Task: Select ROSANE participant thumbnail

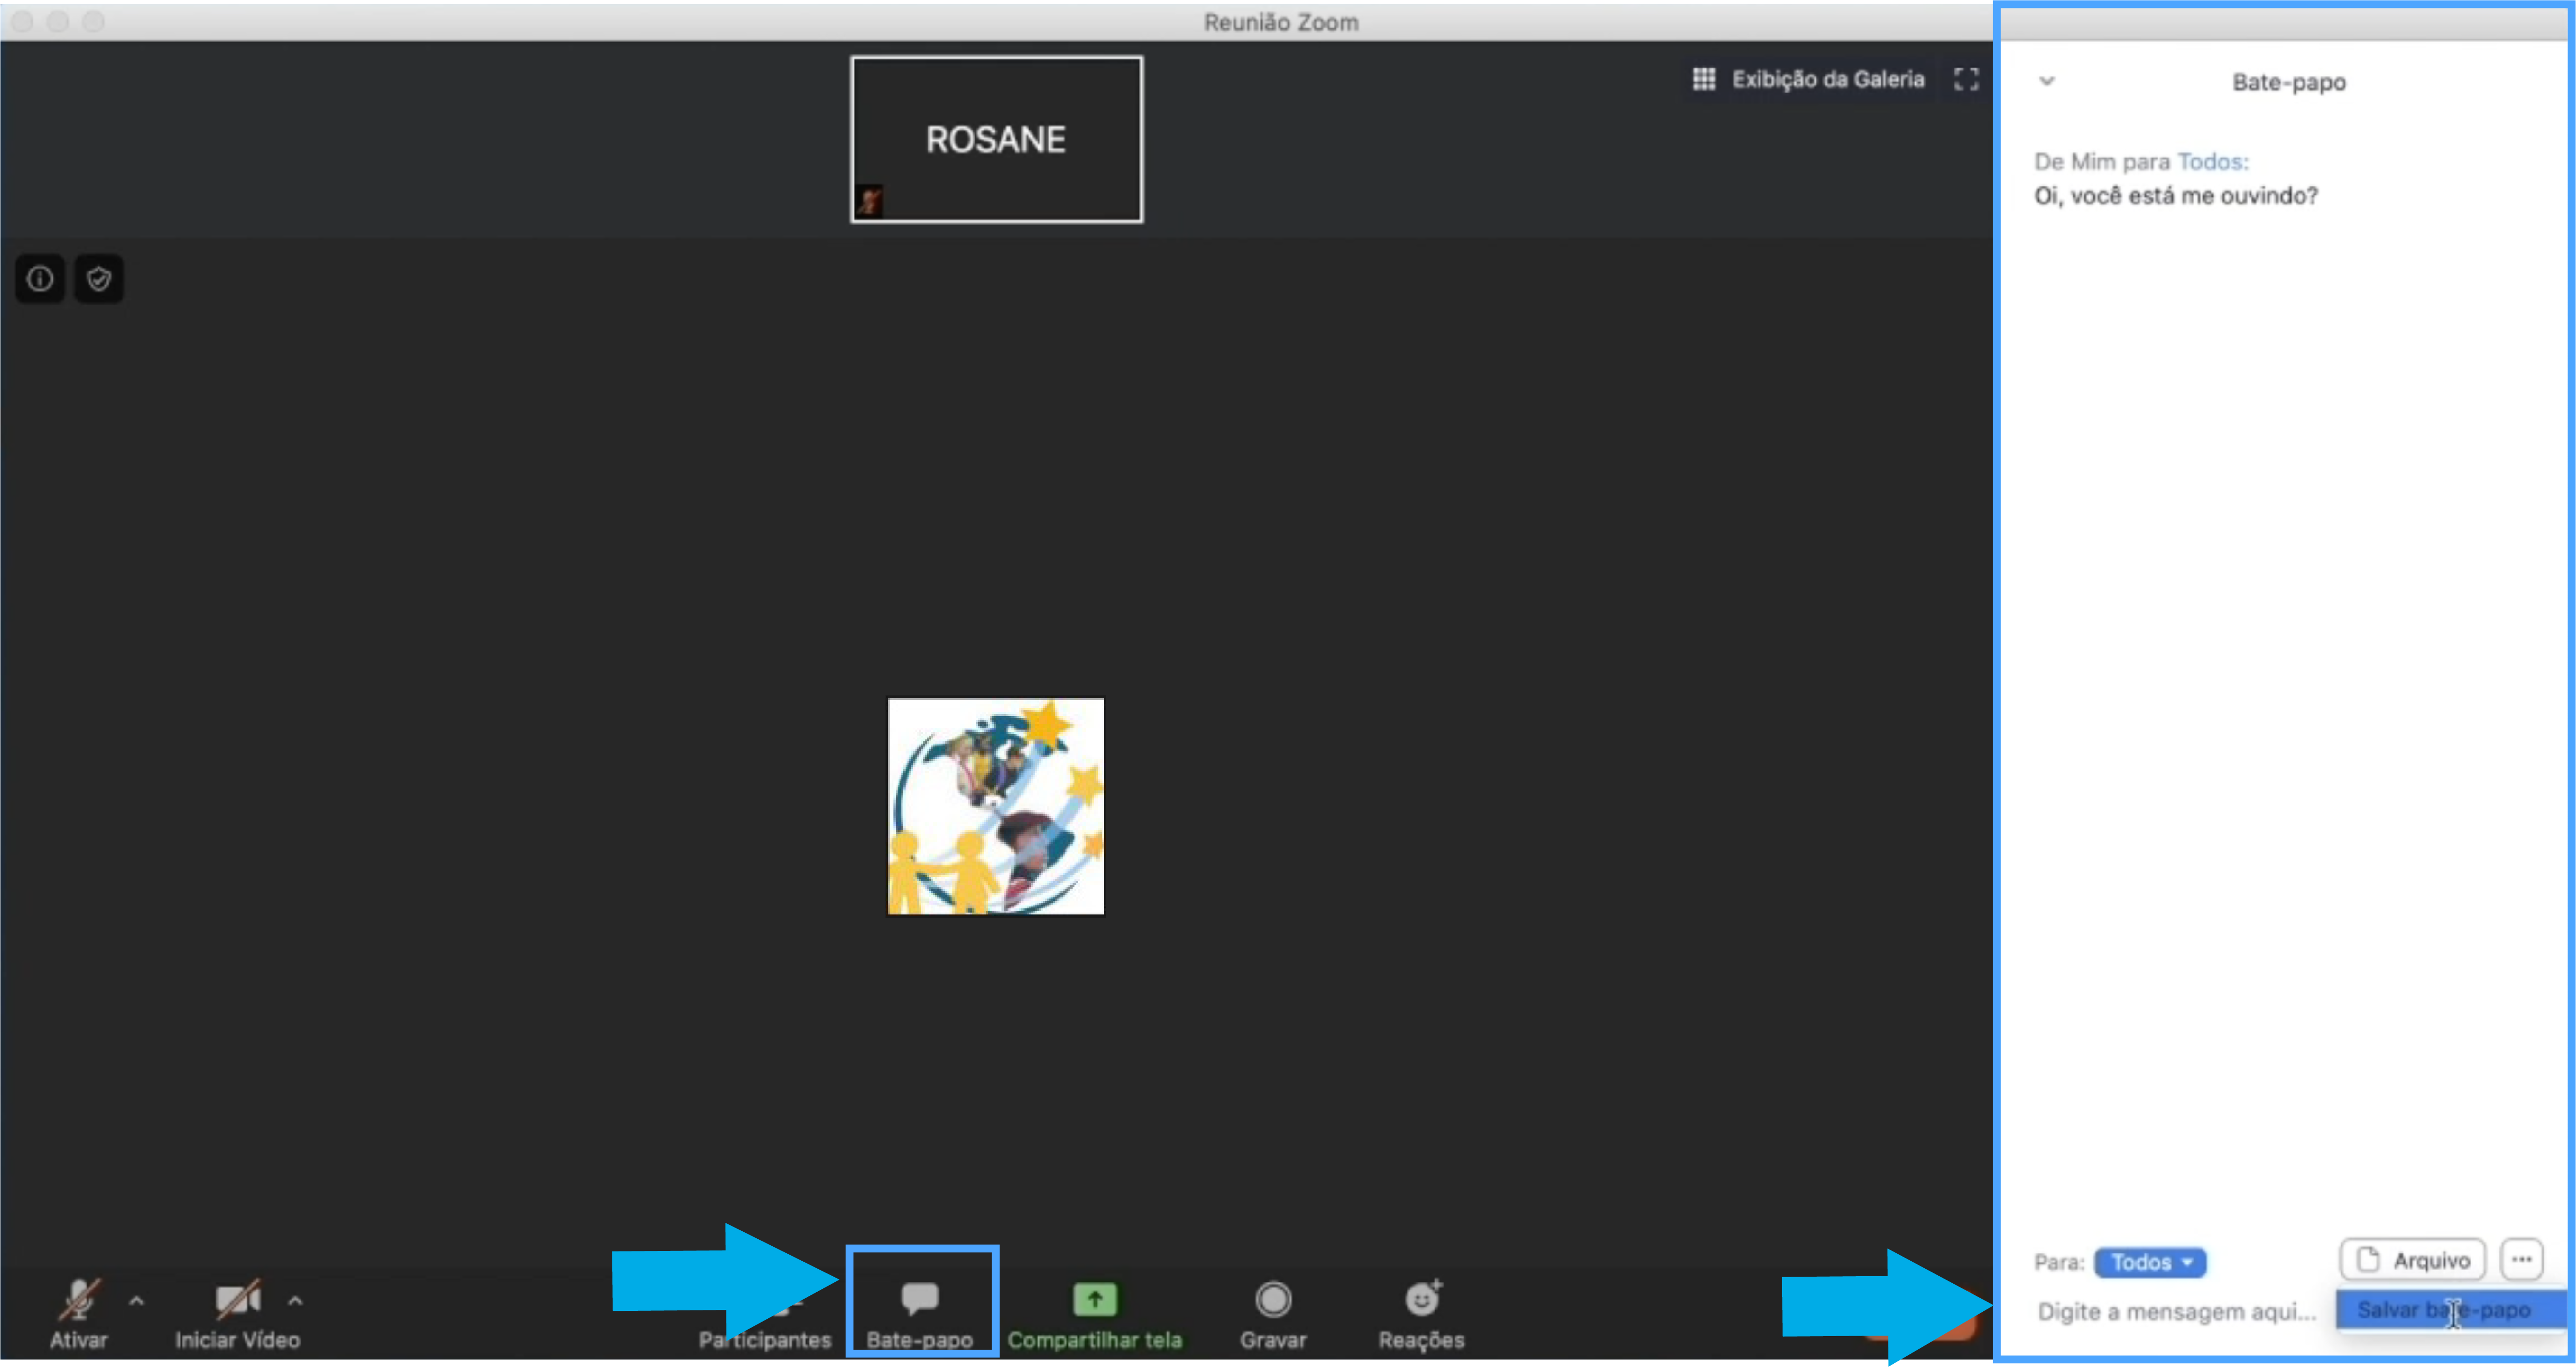Action: coord(997,139)
